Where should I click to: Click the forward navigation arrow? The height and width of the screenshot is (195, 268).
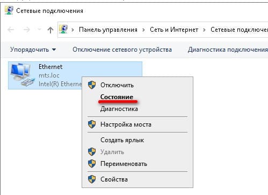27,30
